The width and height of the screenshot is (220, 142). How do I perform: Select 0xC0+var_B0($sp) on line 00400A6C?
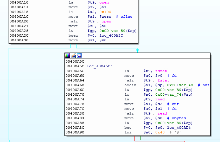[x=174, y=90]
